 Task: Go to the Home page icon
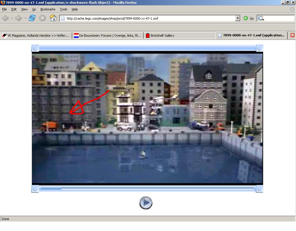(x=53, y=18)
